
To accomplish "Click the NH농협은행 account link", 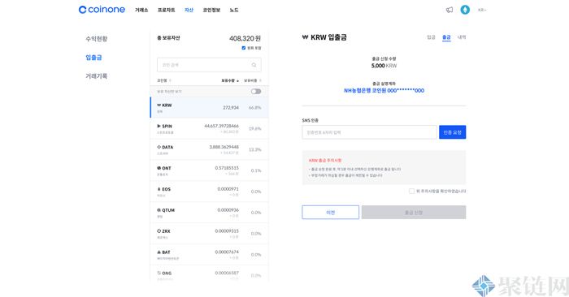I will click(384, 91).
